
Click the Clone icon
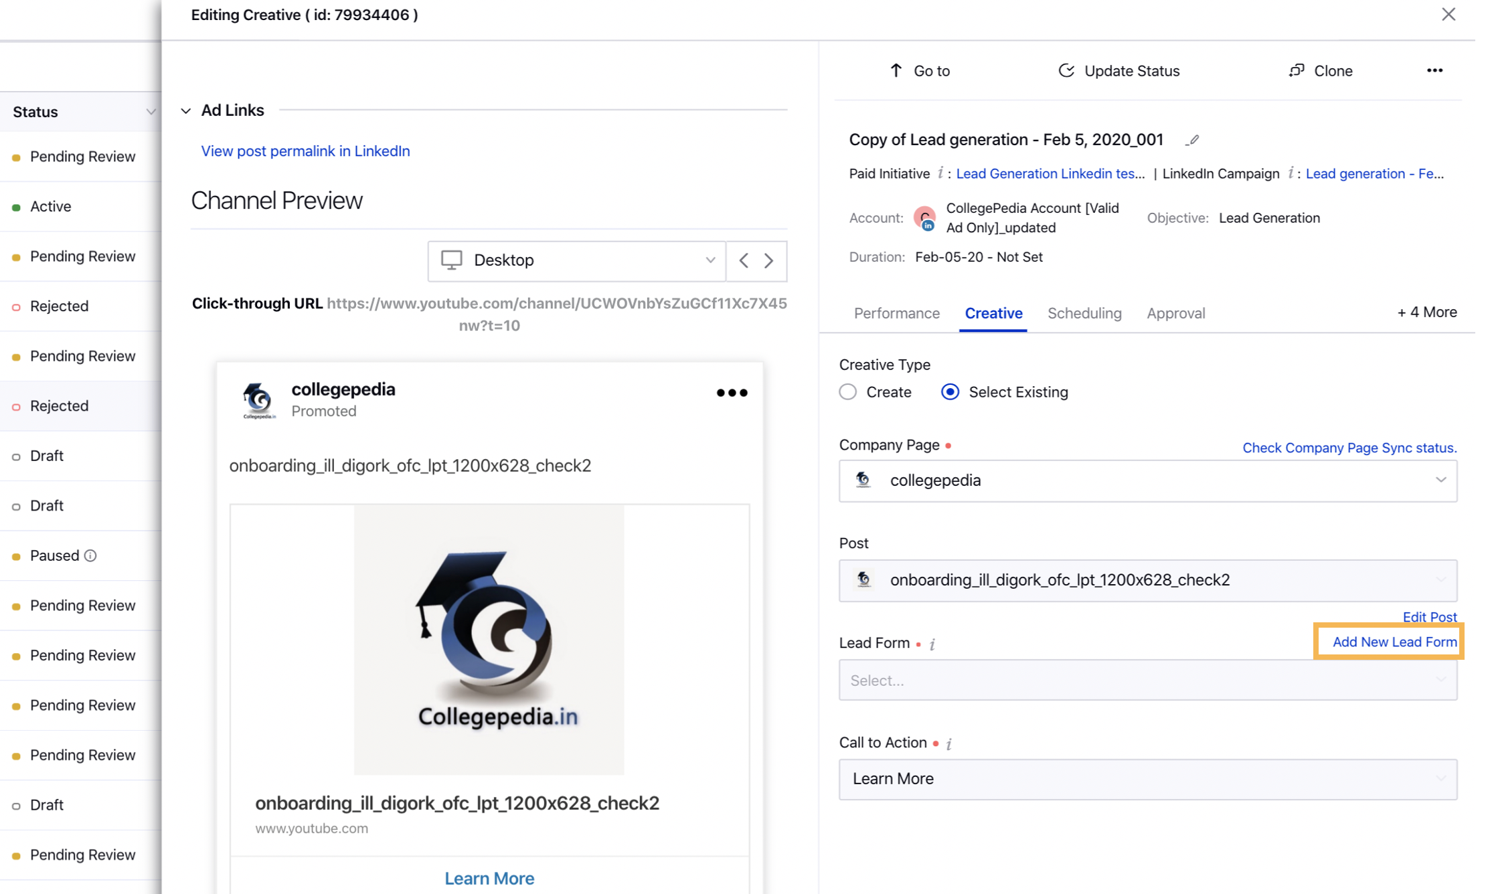[x=1297, y=70]
